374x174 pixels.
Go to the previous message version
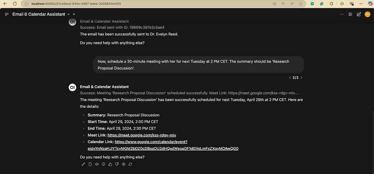[x=290, y=77]
